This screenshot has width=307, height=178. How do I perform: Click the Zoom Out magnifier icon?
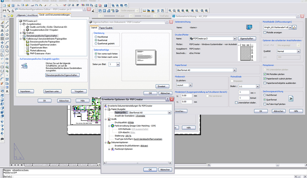(x=197, y=11)
